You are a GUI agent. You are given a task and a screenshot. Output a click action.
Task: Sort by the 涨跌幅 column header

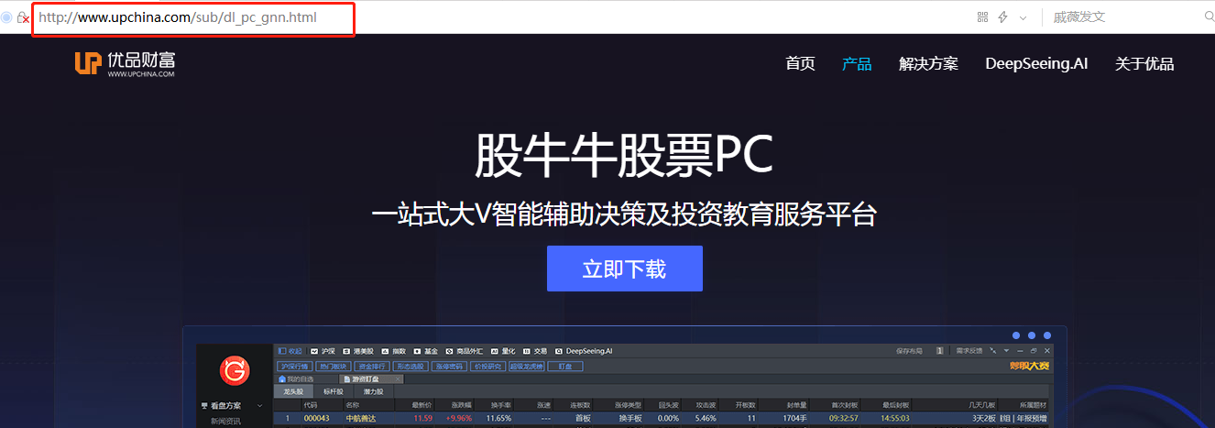tap(461, 404)
